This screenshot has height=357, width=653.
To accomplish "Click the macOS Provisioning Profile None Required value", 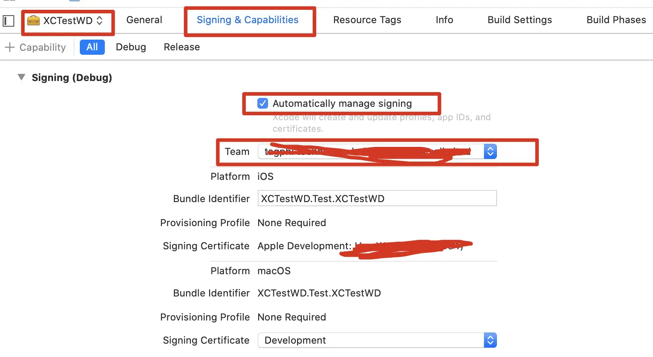I will coord(292,317).
